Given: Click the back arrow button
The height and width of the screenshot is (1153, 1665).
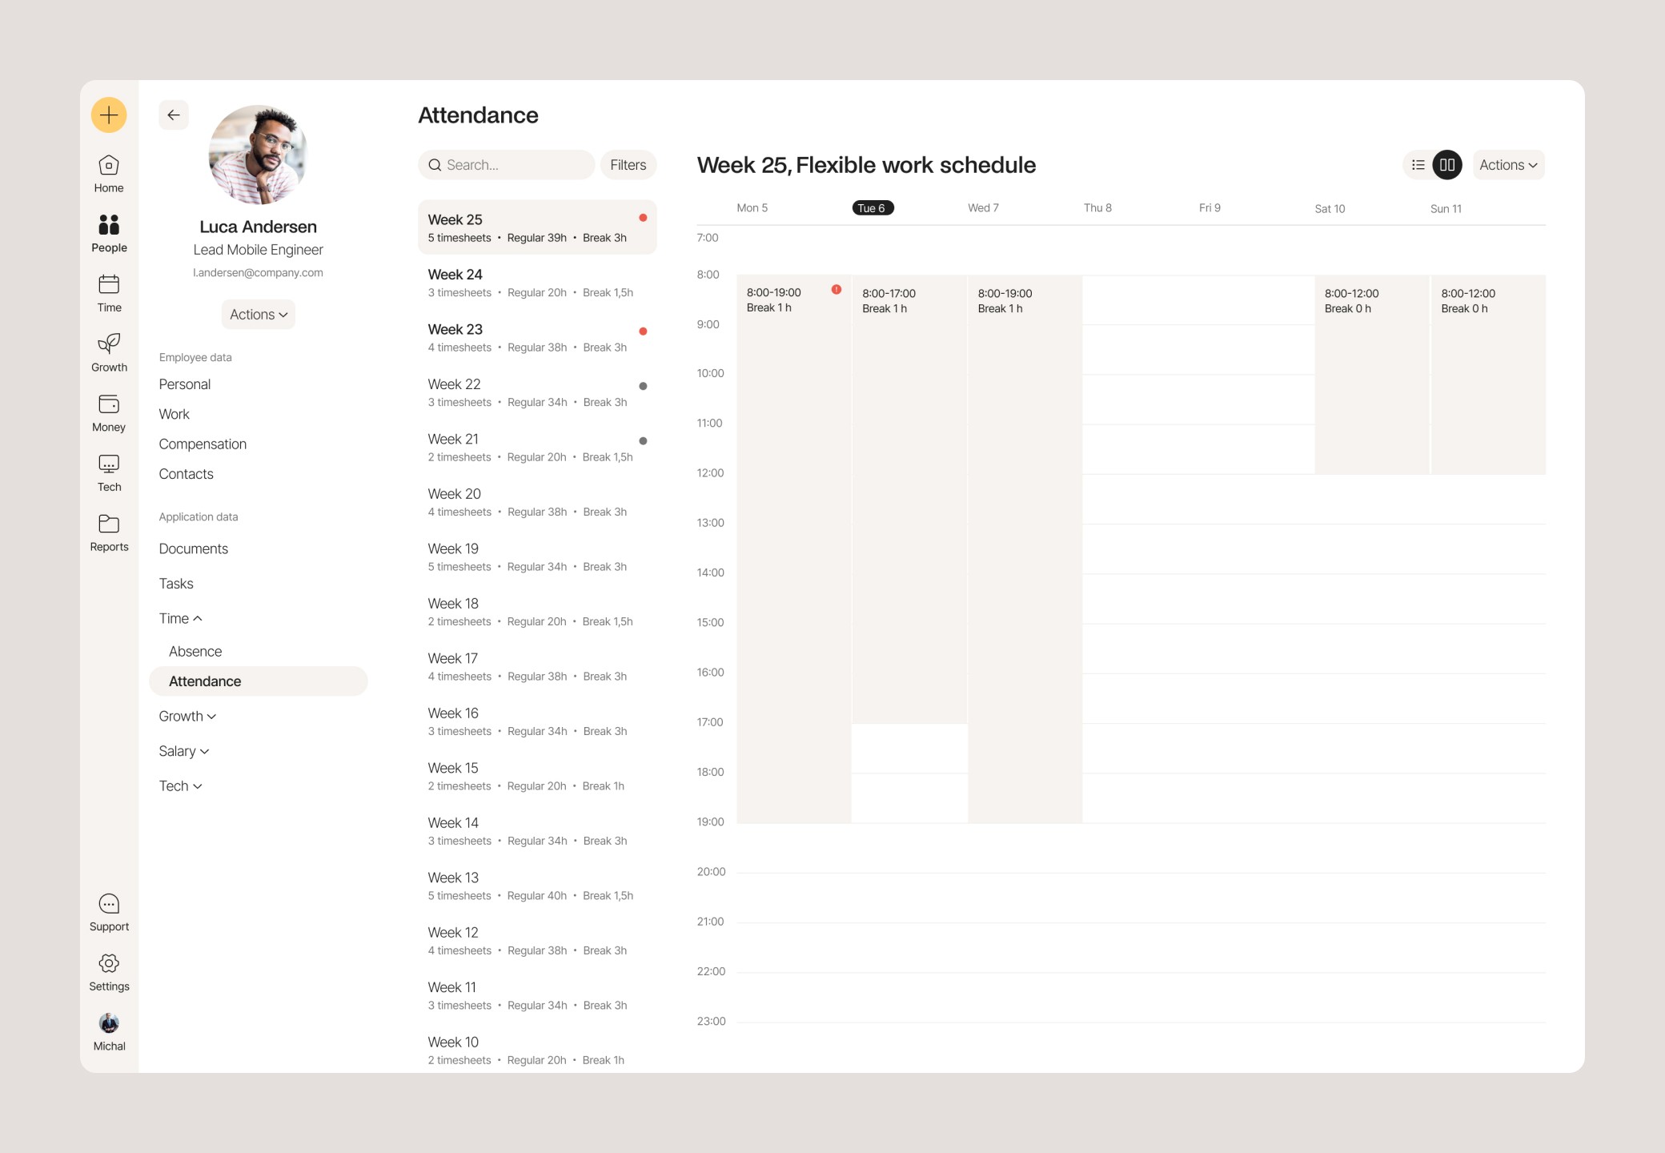Looking at the screenshot, I should click(174, 115).
